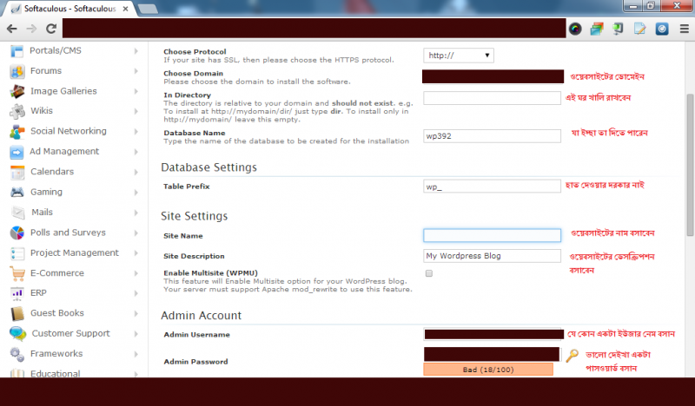
Task: Expand Wikis submenu arrow
Action: [136, 111]
